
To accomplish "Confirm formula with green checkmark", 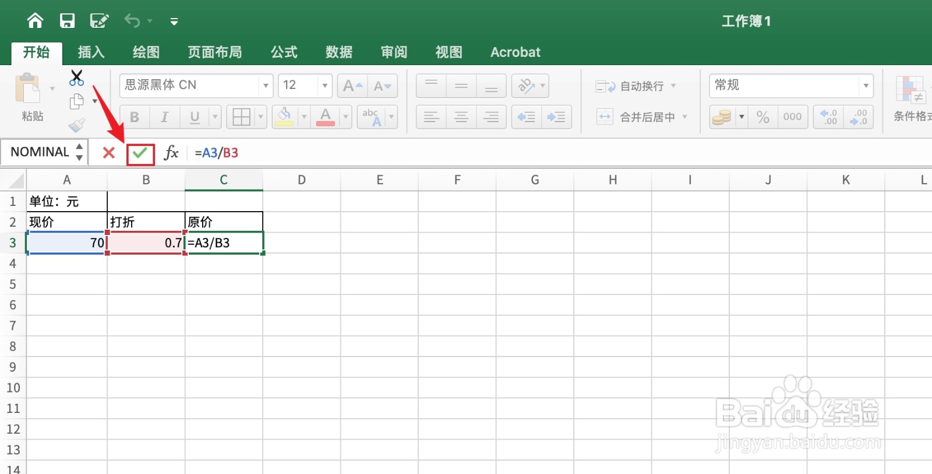I will pyautogui.click(x=140, y=153).
